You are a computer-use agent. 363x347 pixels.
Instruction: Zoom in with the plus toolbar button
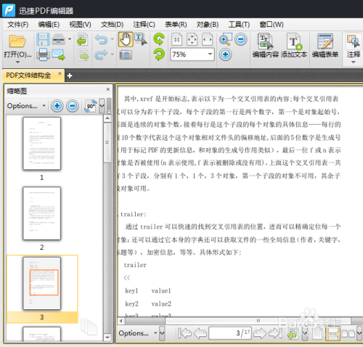(x=225, y=54)
